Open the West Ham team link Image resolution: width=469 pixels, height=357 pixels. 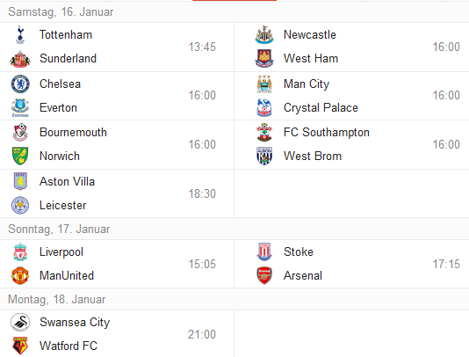tap(311, 58)
